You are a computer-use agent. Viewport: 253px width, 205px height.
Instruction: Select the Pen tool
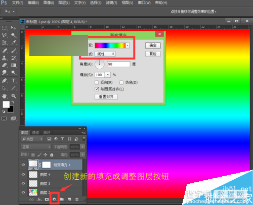[x=4, y=81]
